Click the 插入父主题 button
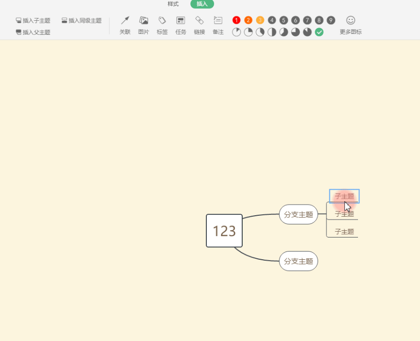420x341 pixels. 32,32
